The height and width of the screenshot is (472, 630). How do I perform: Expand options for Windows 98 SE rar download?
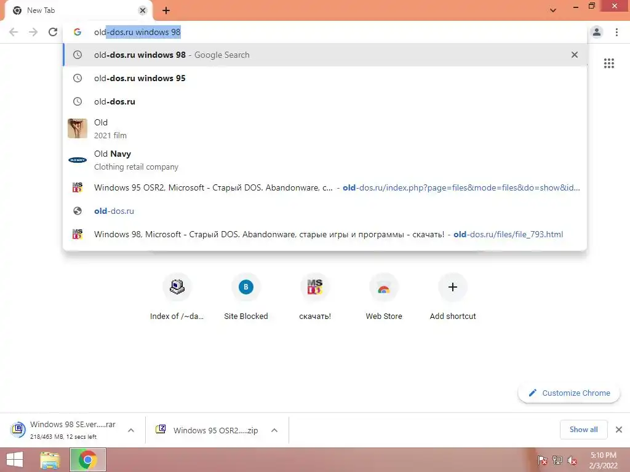pos(131,430)
